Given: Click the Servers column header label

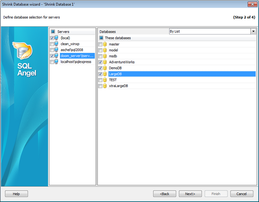Looking at the screenshot, I should [63, 31].
